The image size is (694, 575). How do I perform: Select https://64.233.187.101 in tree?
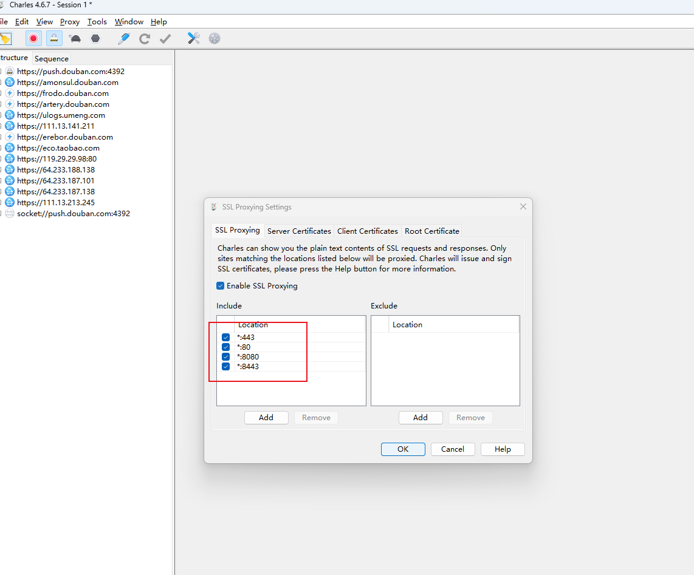[x=56, y=180]
